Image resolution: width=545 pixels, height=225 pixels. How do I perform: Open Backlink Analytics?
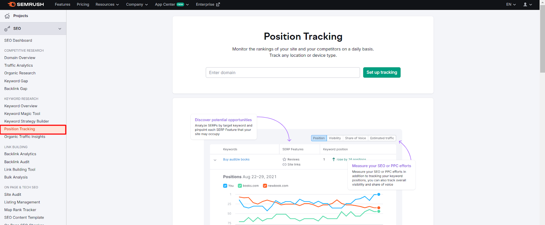point(20,154)
